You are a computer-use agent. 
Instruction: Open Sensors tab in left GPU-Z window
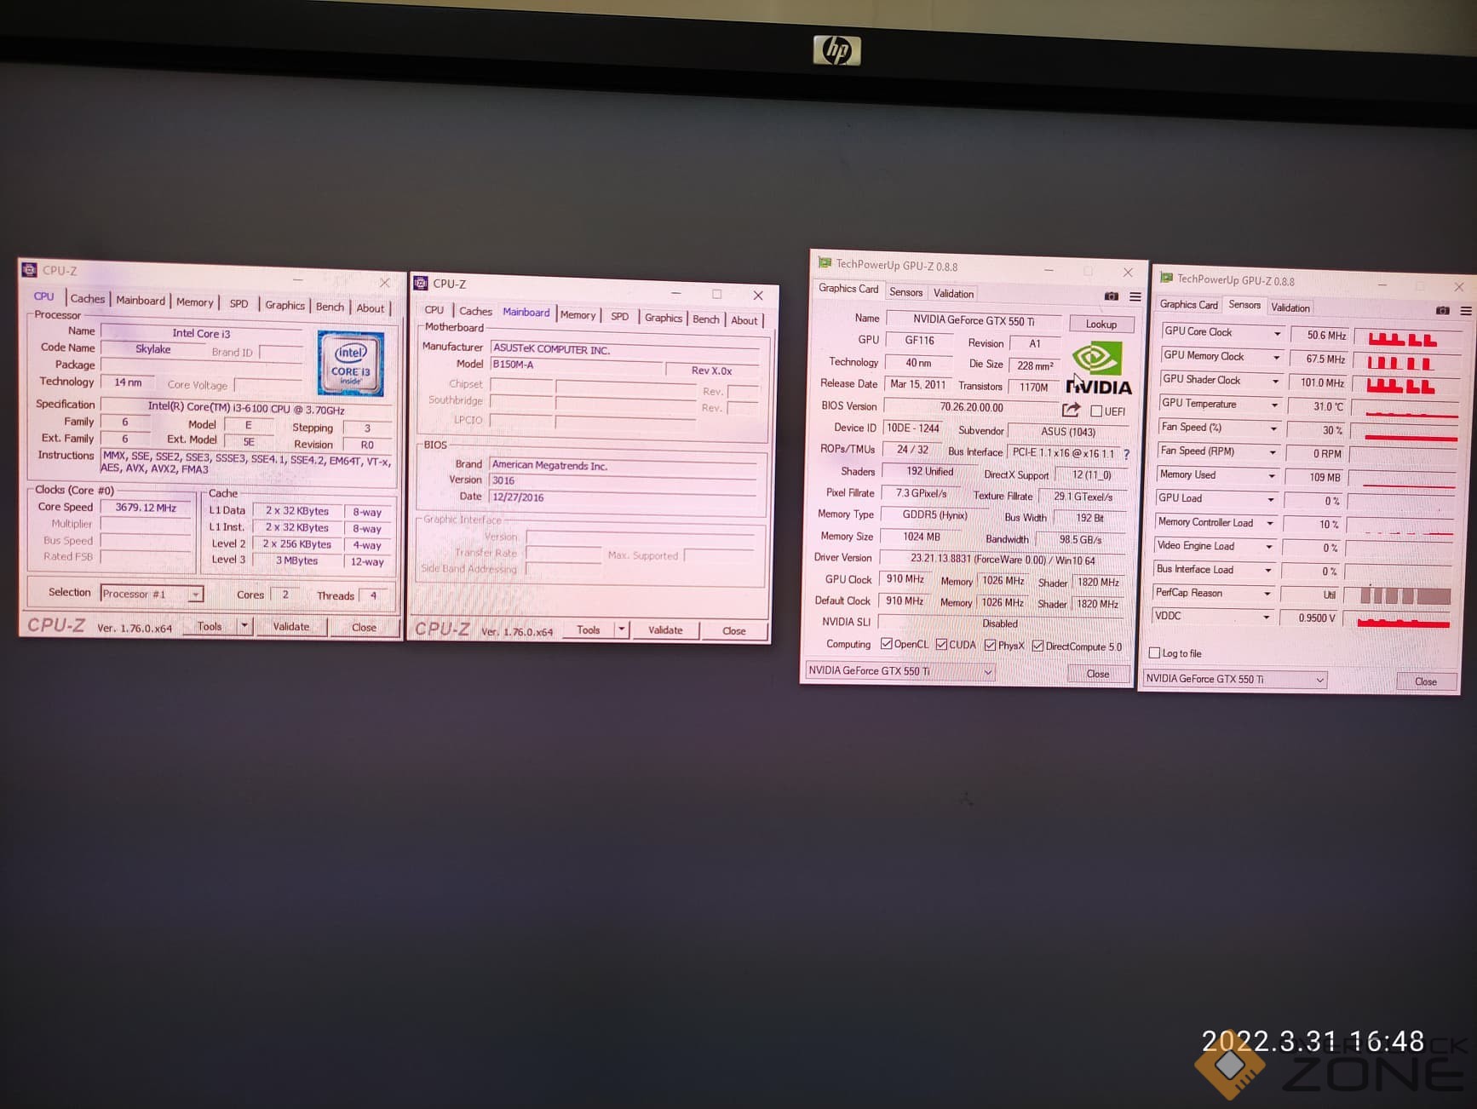[x=905, y=292]
